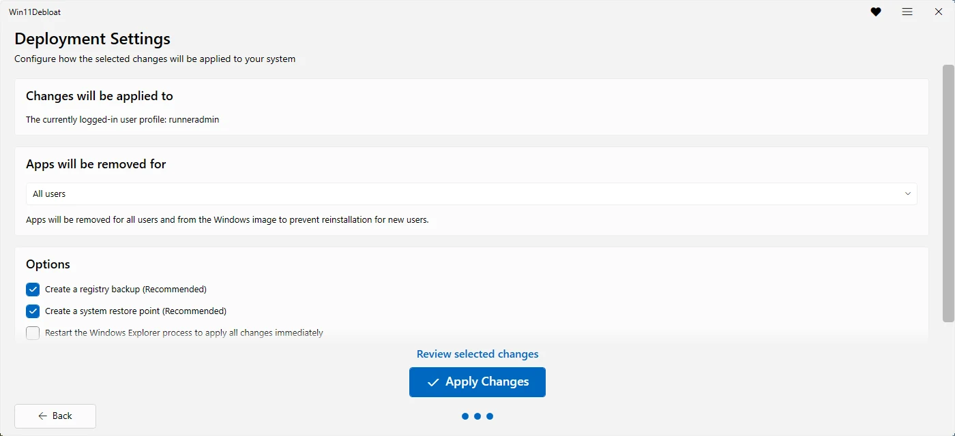Image resolution: width=955 pixels, height=436 pixels.
Task: Click the Review selected changes link
Action: (x=477, y=354)
